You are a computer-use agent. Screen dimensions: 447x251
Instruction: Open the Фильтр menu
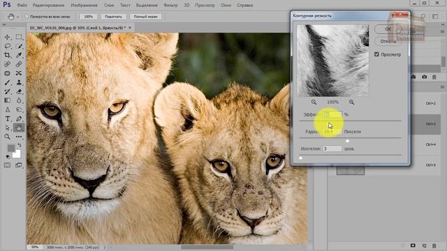tap(170, 5)
